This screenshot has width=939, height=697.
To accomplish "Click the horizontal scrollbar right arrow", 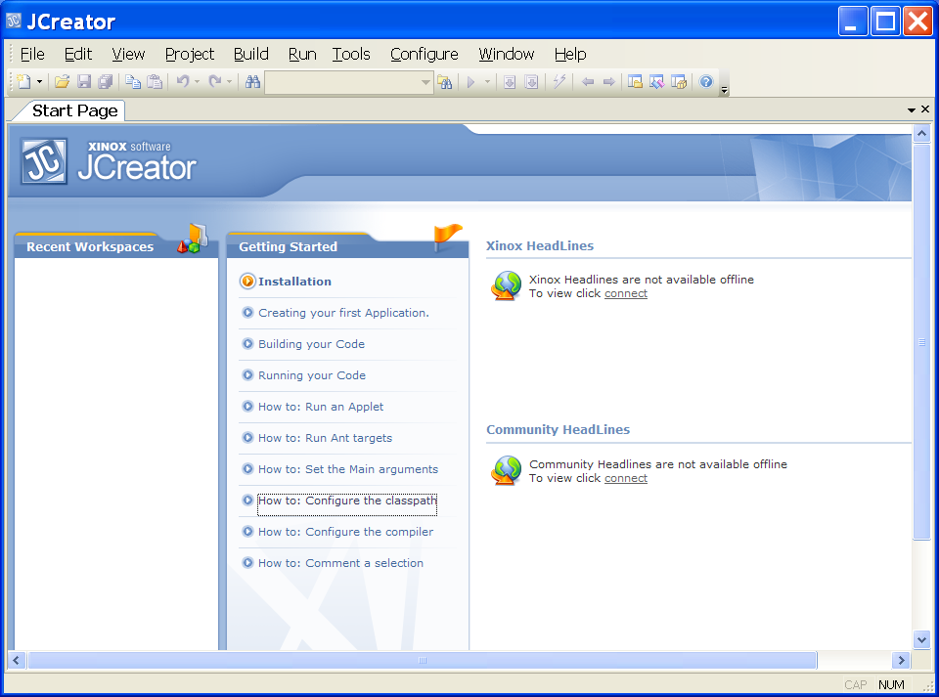I will point(901,661).
